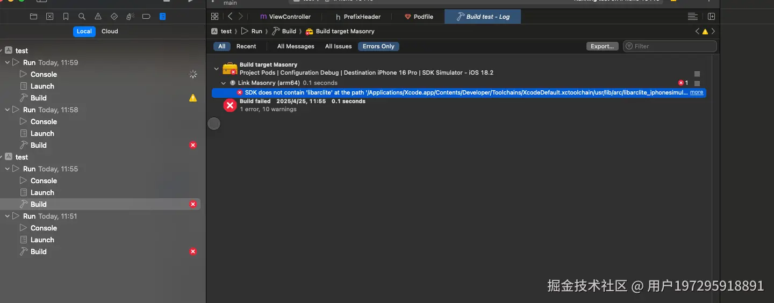Select the libarclite SDK error message row

458,92
